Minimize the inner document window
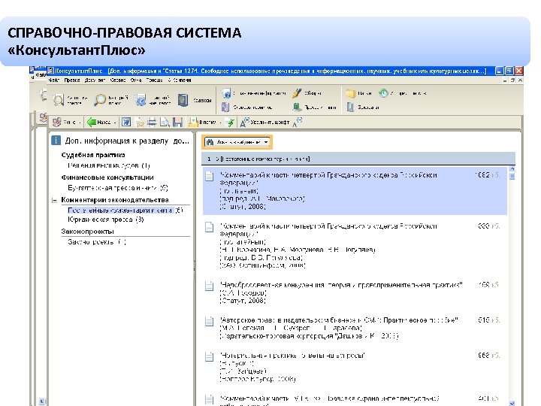The height and width of the screenshot is (406, 541). (505, 80)
